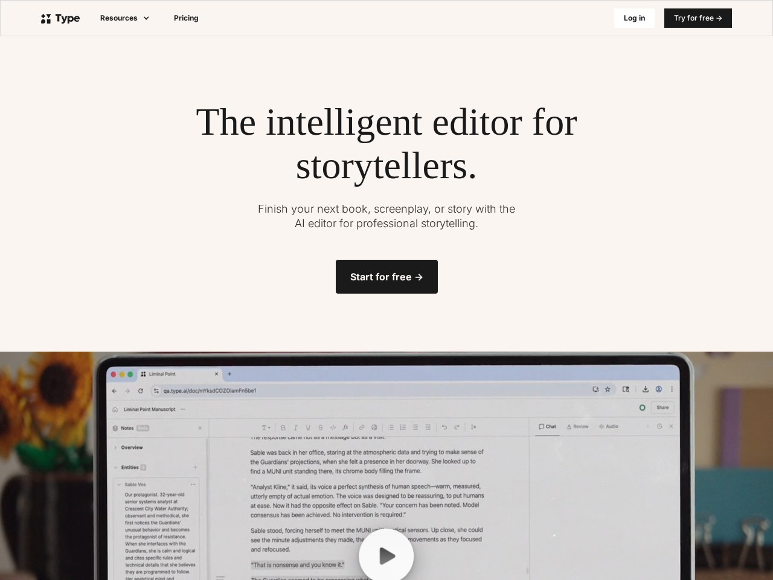Open the three-dot browser menu in the video
Image resolution: width=773 pixels, height=580 pixels.
(x=672, y=390)
